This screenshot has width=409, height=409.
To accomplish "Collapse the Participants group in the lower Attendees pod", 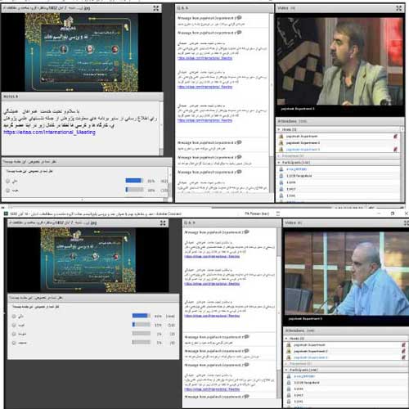I will (x=286, y=370).
